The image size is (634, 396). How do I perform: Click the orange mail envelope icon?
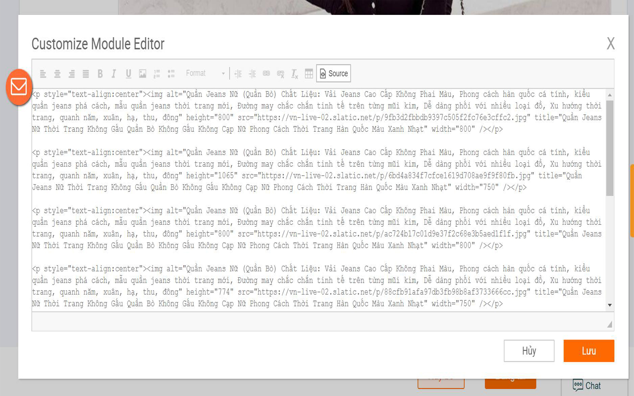[x=19, y=87]
